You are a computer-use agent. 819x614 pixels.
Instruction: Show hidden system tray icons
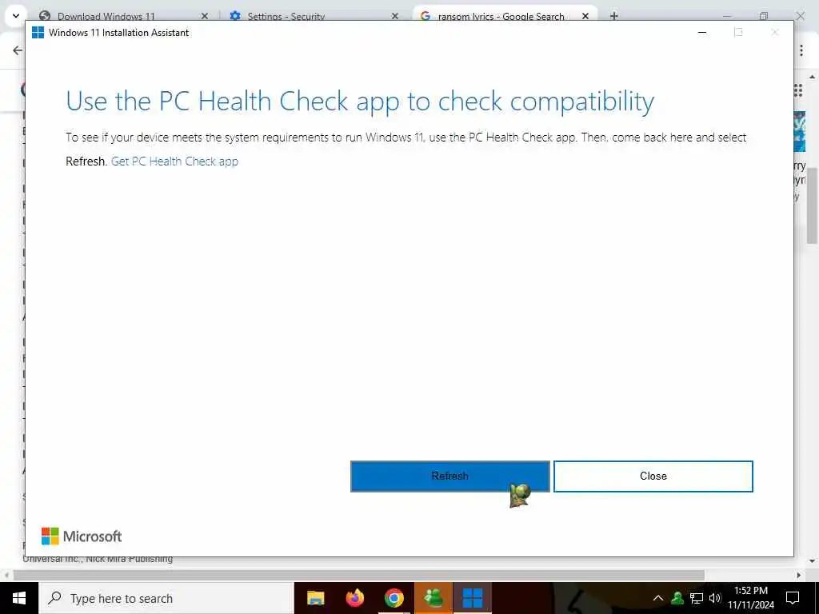tap(658, 598)
